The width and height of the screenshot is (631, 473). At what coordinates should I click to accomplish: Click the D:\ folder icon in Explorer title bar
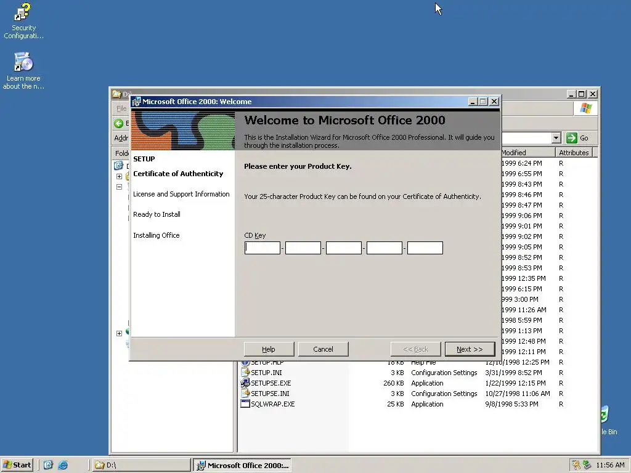pos(116,94)
